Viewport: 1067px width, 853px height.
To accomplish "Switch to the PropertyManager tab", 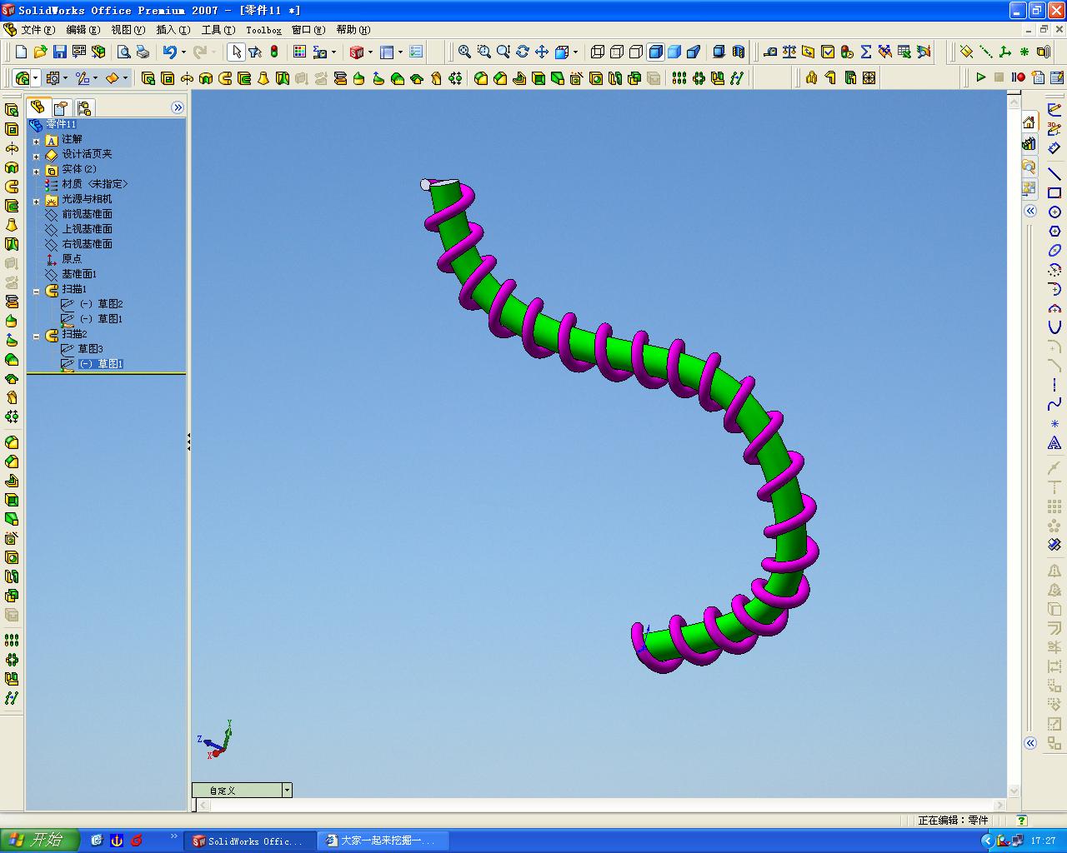I will (x=61, y=108).
